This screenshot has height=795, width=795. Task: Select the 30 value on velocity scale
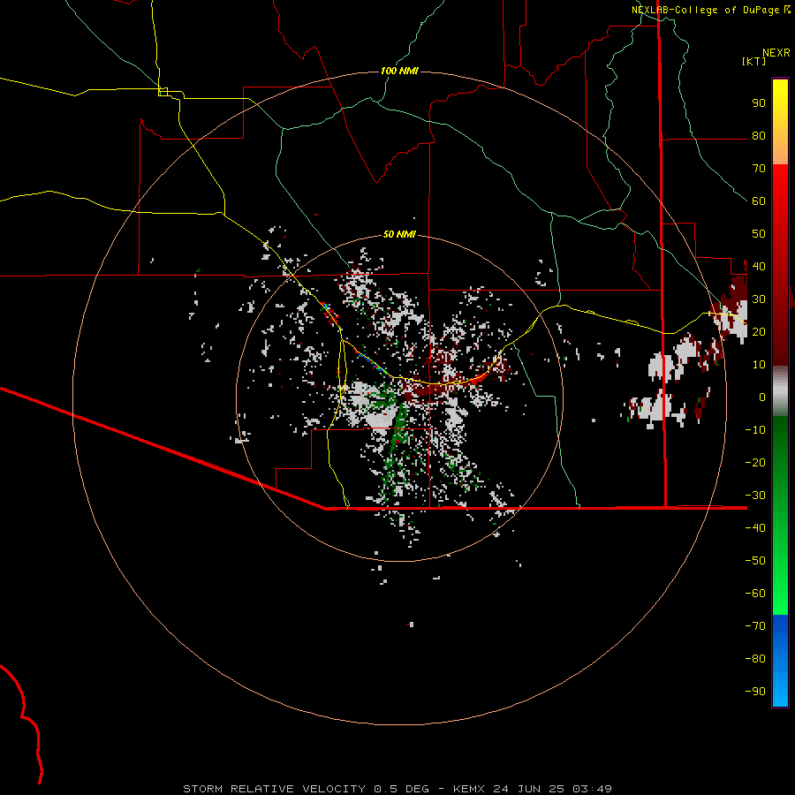tap(759, 299)
